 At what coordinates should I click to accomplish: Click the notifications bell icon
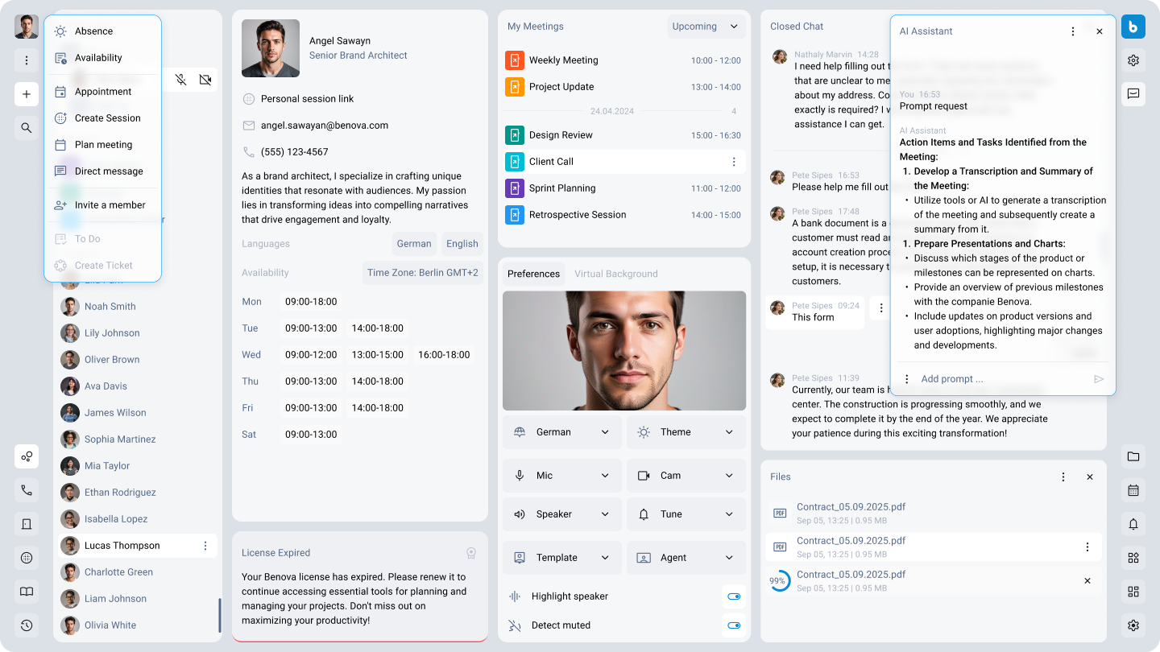[1133, 524]
